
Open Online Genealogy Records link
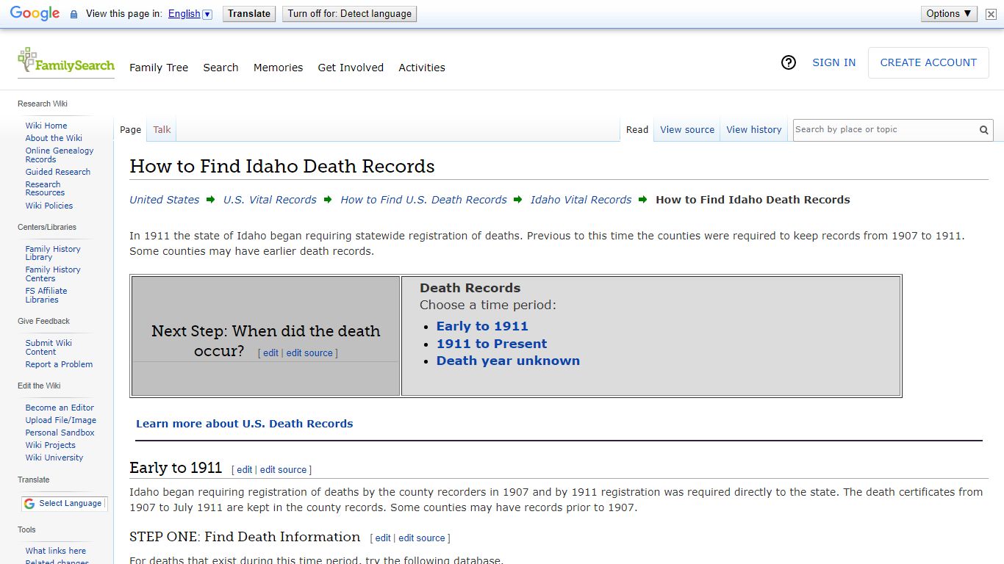point(60,155)
